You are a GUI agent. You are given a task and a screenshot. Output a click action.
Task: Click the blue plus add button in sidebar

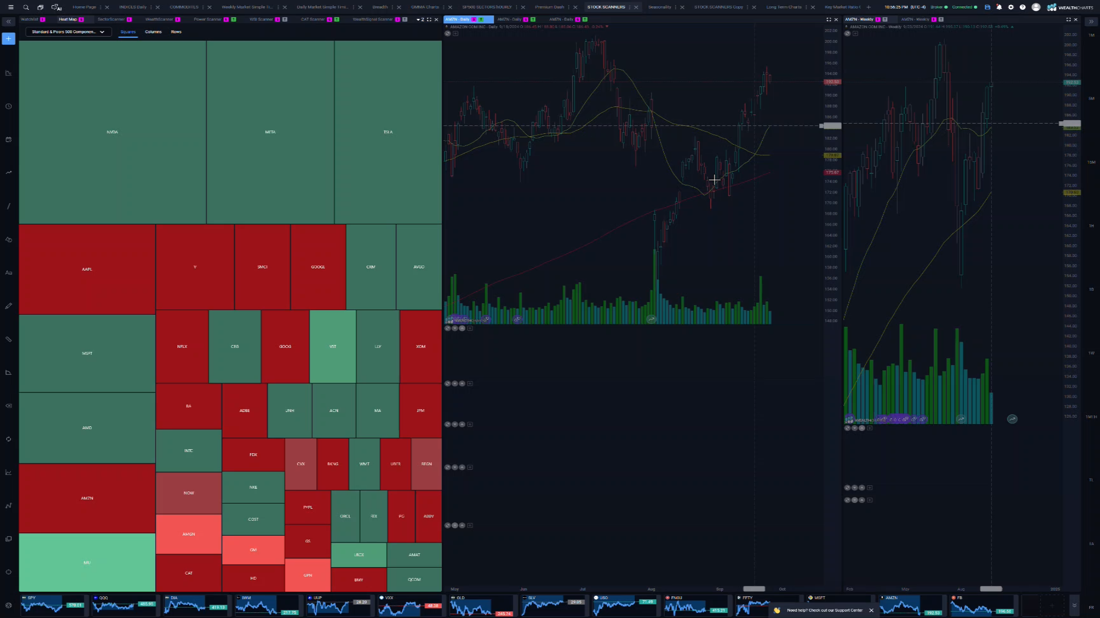(x=9, y=39)
